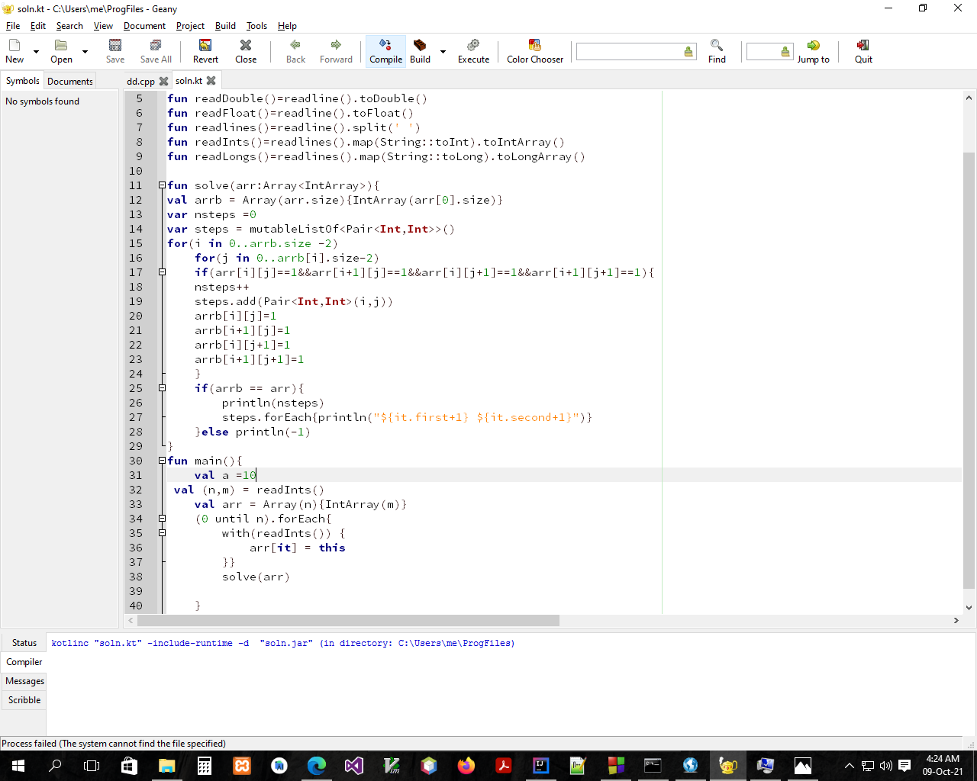977x781 pixels.
Task: Open the New file template dropdown arrow
Action: pyautogui.click(x=36, y=52)
